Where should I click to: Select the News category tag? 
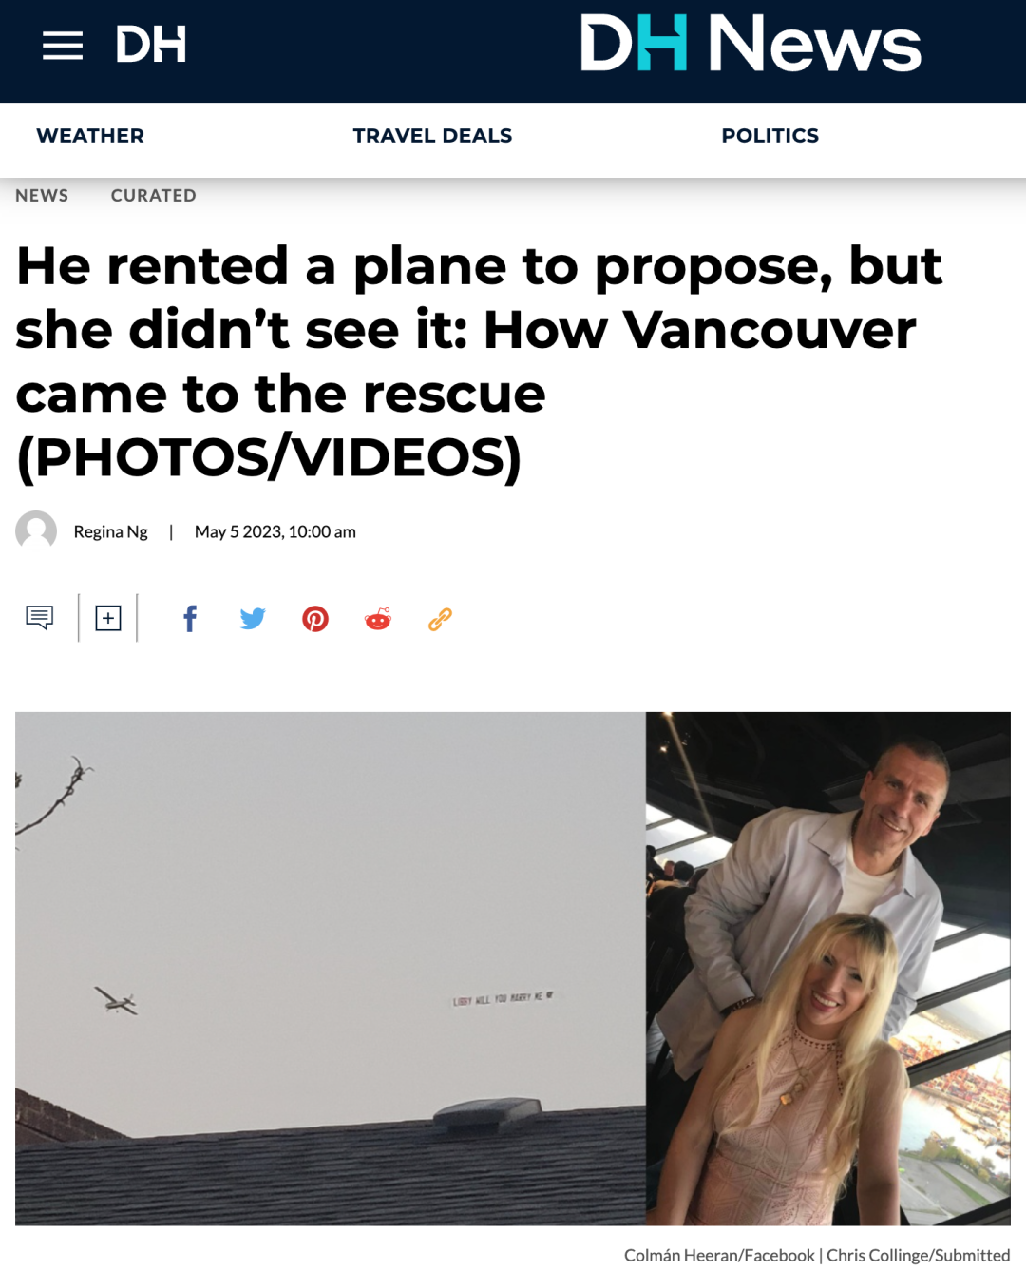pyautogui.click(x=42, y=195)
